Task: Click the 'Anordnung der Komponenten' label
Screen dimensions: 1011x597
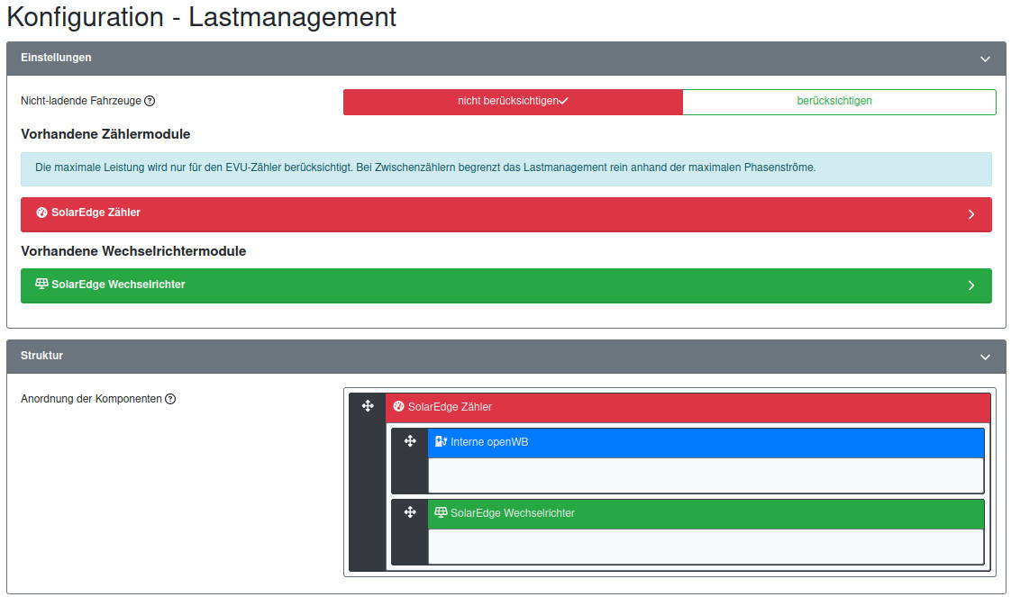Action: [91, 399]
